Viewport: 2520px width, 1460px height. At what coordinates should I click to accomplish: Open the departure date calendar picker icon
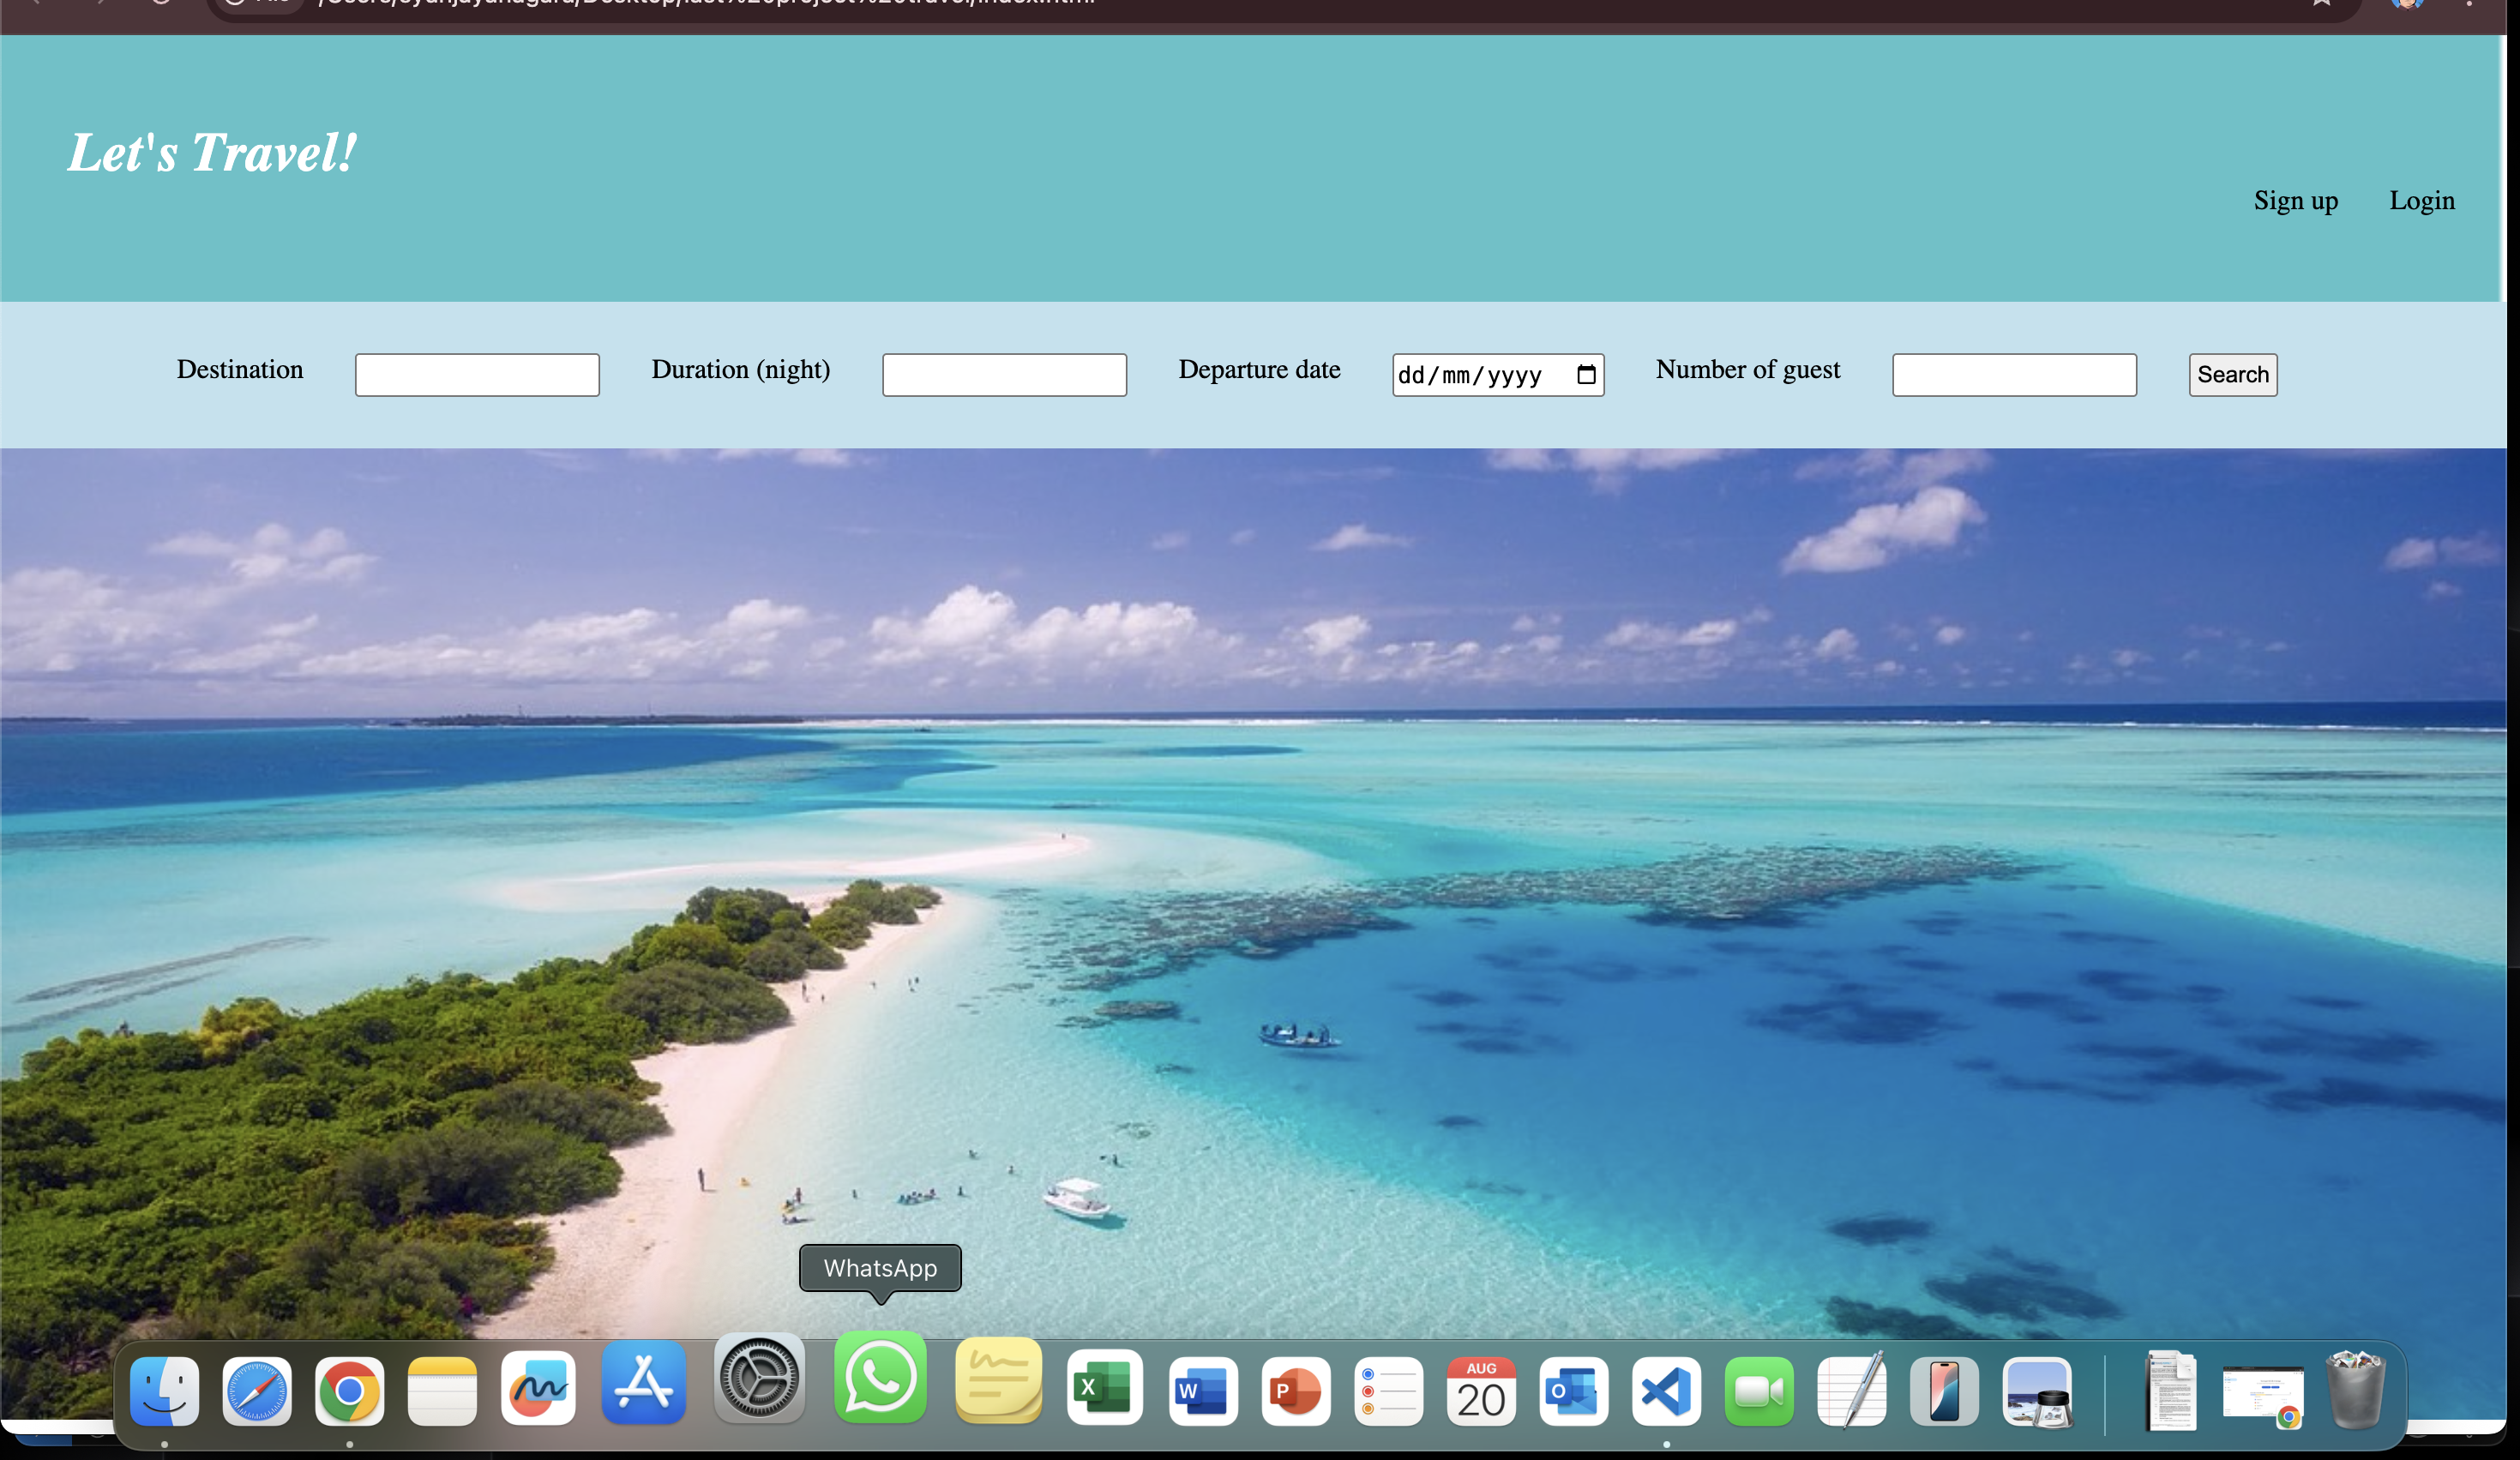click(x=1586, y=375)
